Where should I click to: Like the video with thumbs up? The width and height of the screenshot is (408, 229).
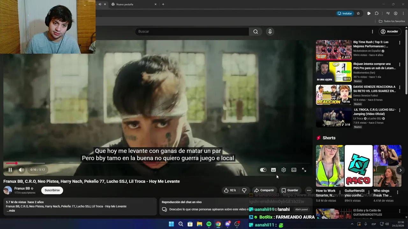[x=230, y=190]
